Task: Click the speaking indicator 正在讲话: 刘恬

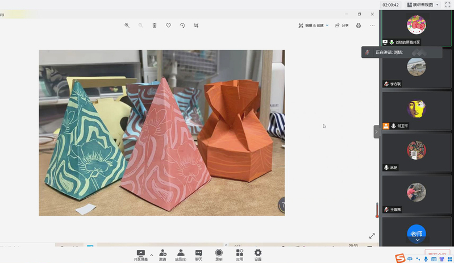Action: point(402,52)
